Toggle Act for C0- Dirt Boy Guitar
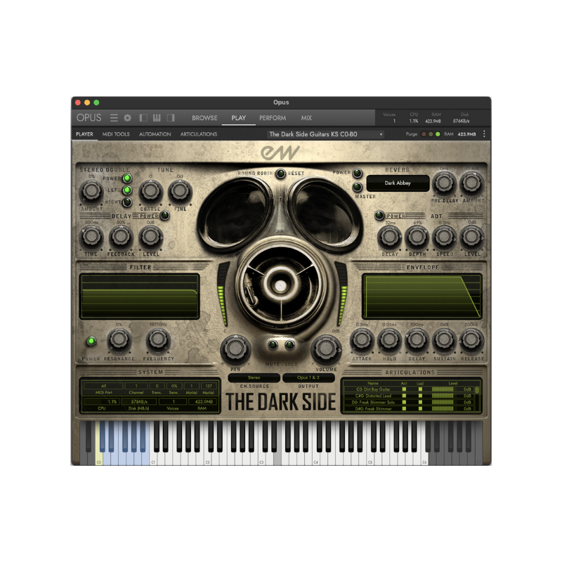 pyautogui.click(x=404, y=389)
